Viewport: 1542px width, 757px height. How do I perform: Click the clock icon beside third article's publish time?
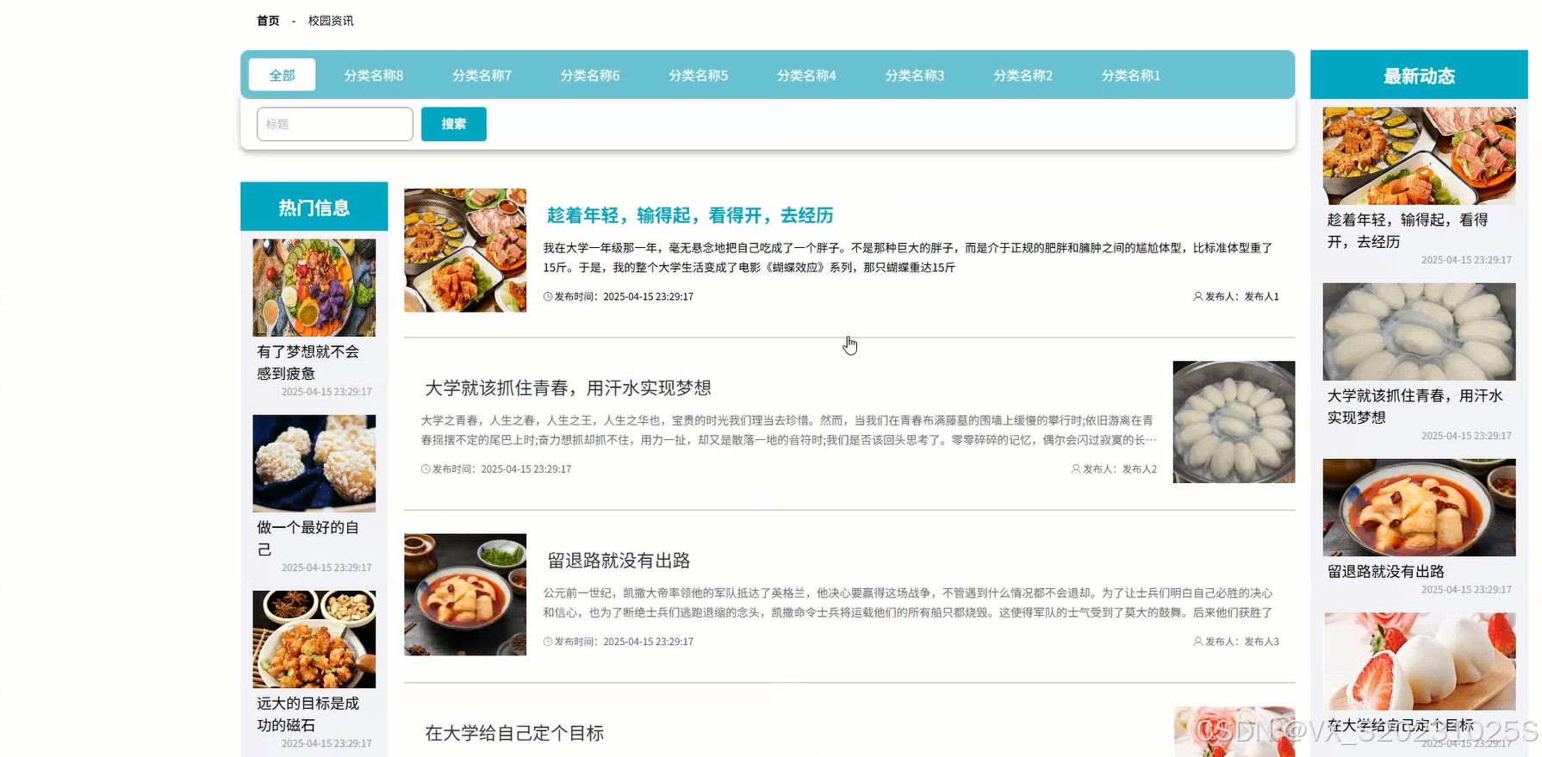[x=548, y=642]
